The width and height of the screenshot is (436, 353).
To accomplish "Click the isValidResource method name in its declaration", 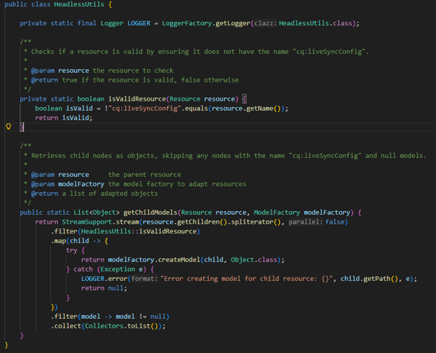I will pos(136,99).
